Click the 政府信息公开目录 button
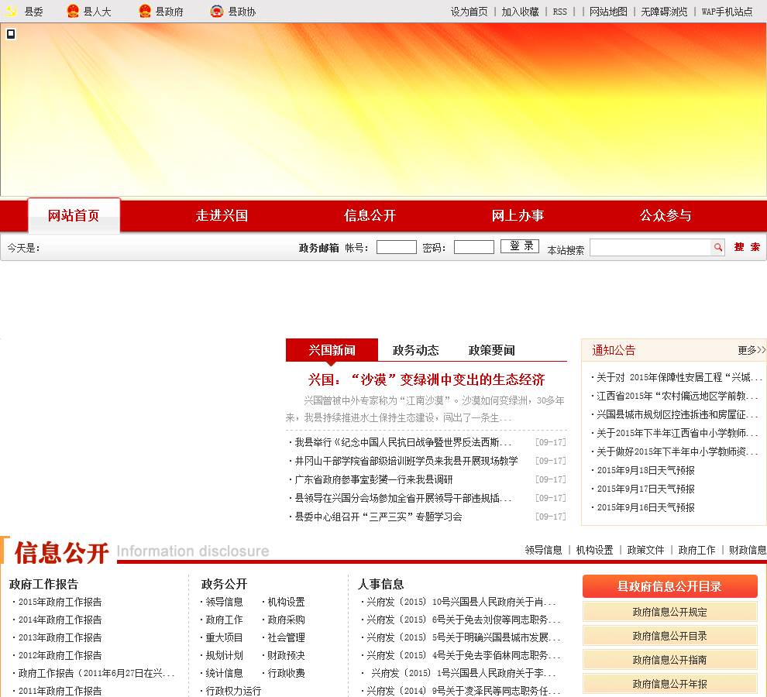The height and width of the screenshot is (697, 767). pyautogui.click(x=669, y=636)
